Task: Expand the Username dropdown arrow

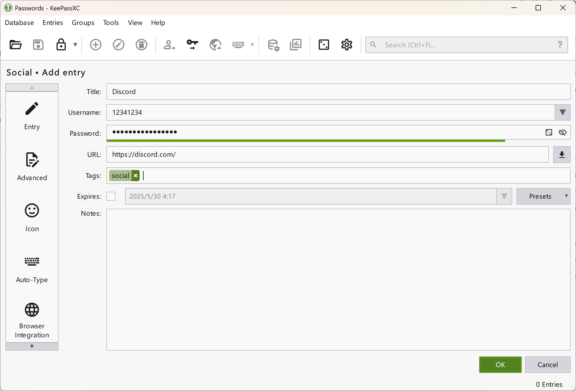Action: click(562, 112)
